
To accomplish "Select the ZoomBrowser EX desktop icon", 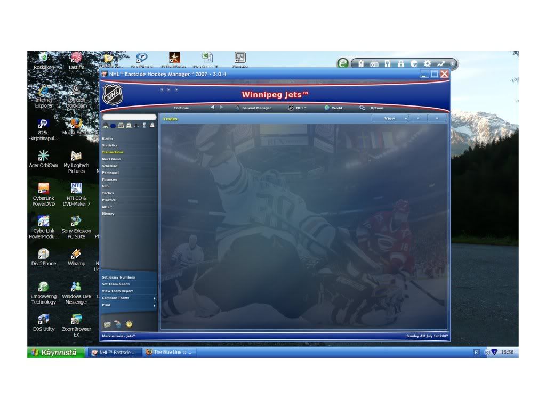I will pyautogui.click(x=76, y=325).
